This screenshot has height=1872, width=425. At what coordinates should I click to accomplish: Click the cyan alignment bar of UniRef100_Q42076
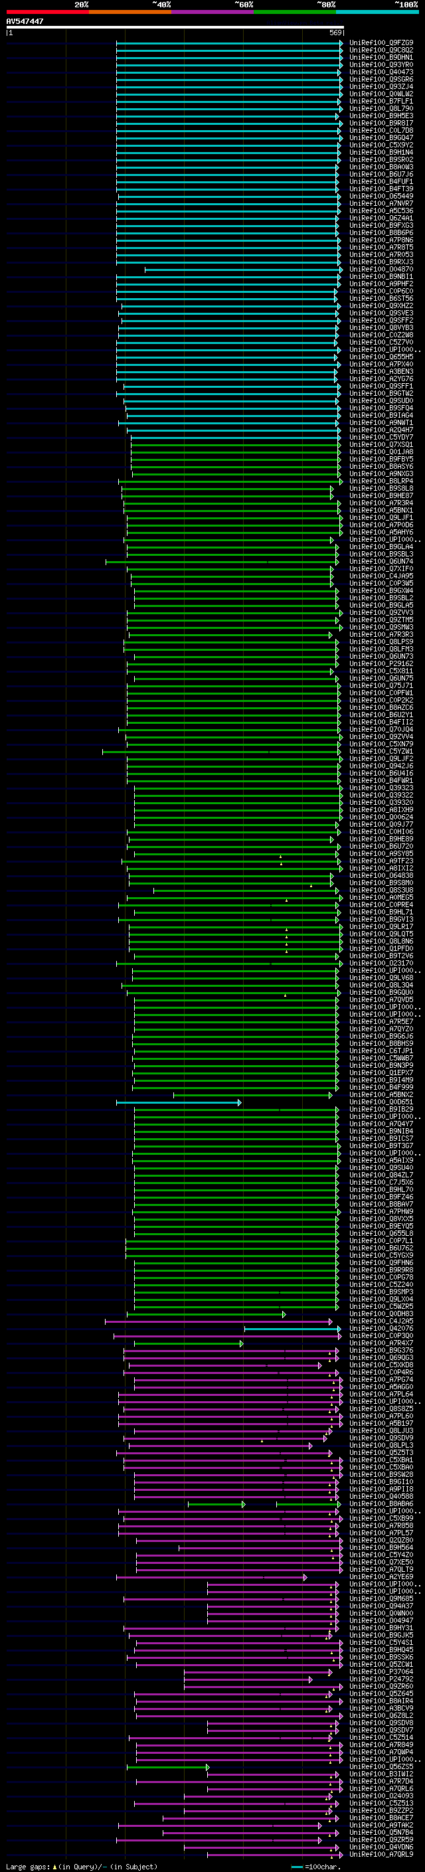coord(293,1329)
